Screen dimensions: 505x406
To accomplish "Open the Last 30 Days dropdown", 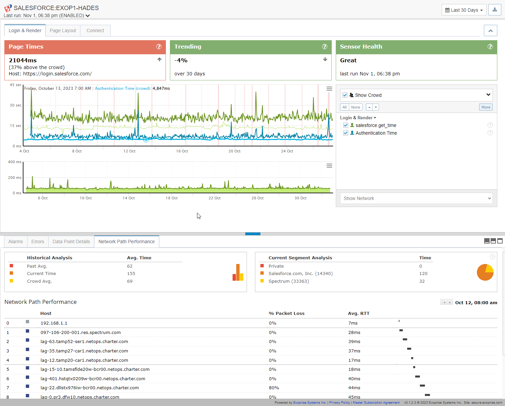I will pos(464,10).
